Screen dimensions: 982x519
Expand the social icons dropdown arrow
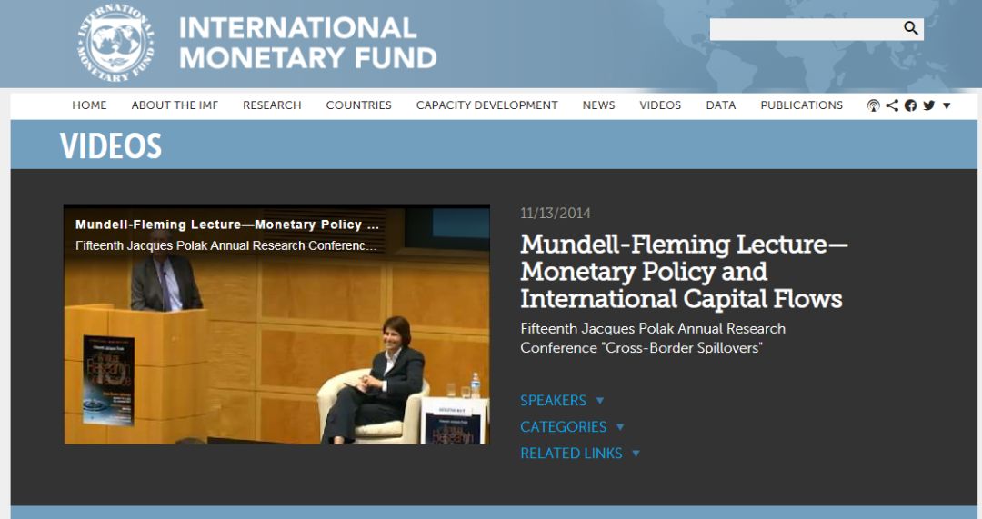click(947, 105)
